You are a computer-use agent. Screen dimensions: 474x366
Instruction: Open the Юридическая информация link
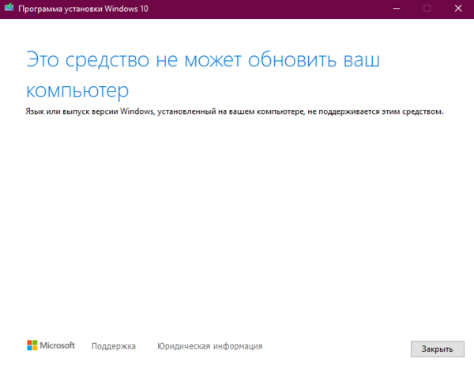point(210,346)
